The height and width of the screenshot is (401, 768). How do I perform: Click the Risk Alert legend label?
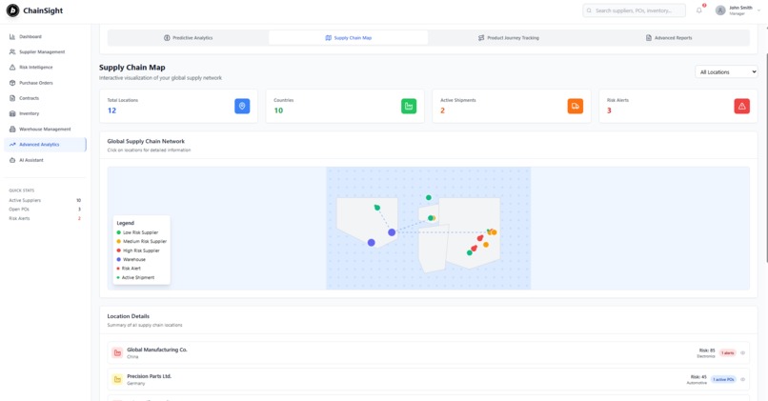[131, 269]
